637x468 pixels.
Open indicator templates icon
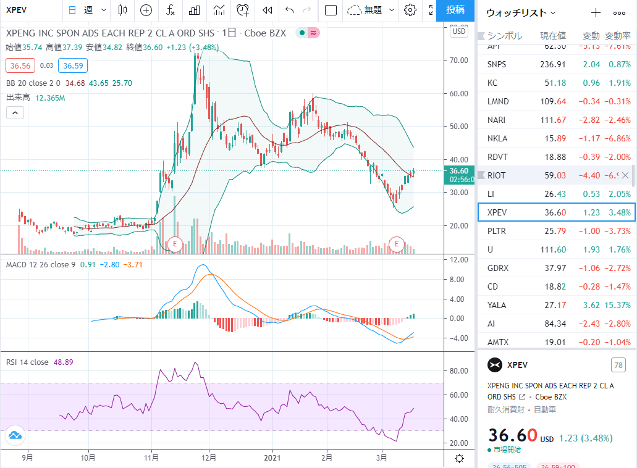click(219, 10)
